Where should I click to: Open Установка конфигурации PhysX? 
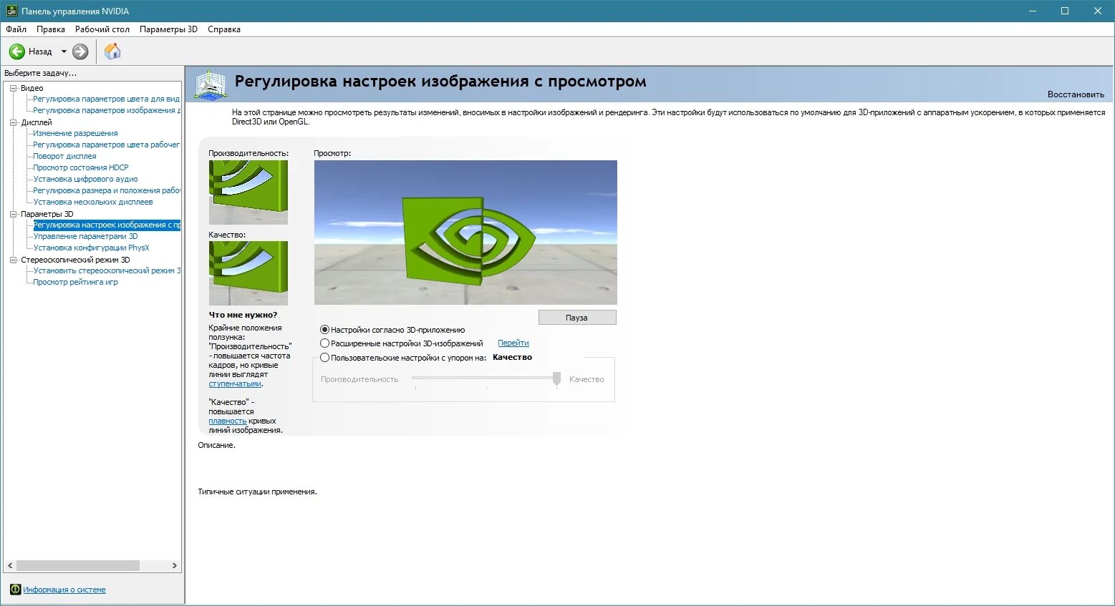point(91,248)
